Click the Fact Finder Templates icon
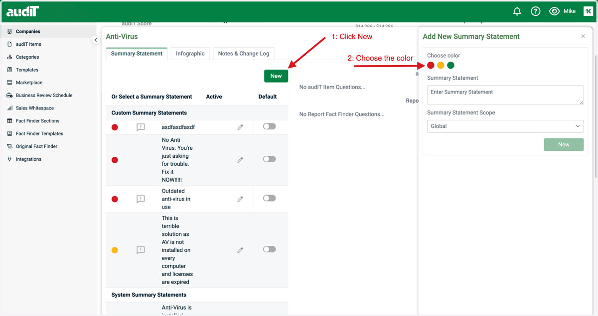The width and height of the screenshot is (598, 316). tap(9, 133)
